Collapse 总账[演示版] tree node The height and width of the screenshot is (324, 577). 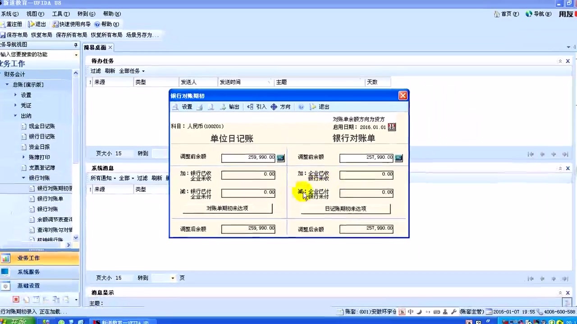pyautogui.click(x=7, y=85)
